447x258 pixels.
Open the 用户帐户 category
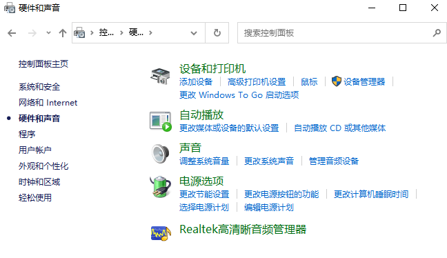[35, 150]
